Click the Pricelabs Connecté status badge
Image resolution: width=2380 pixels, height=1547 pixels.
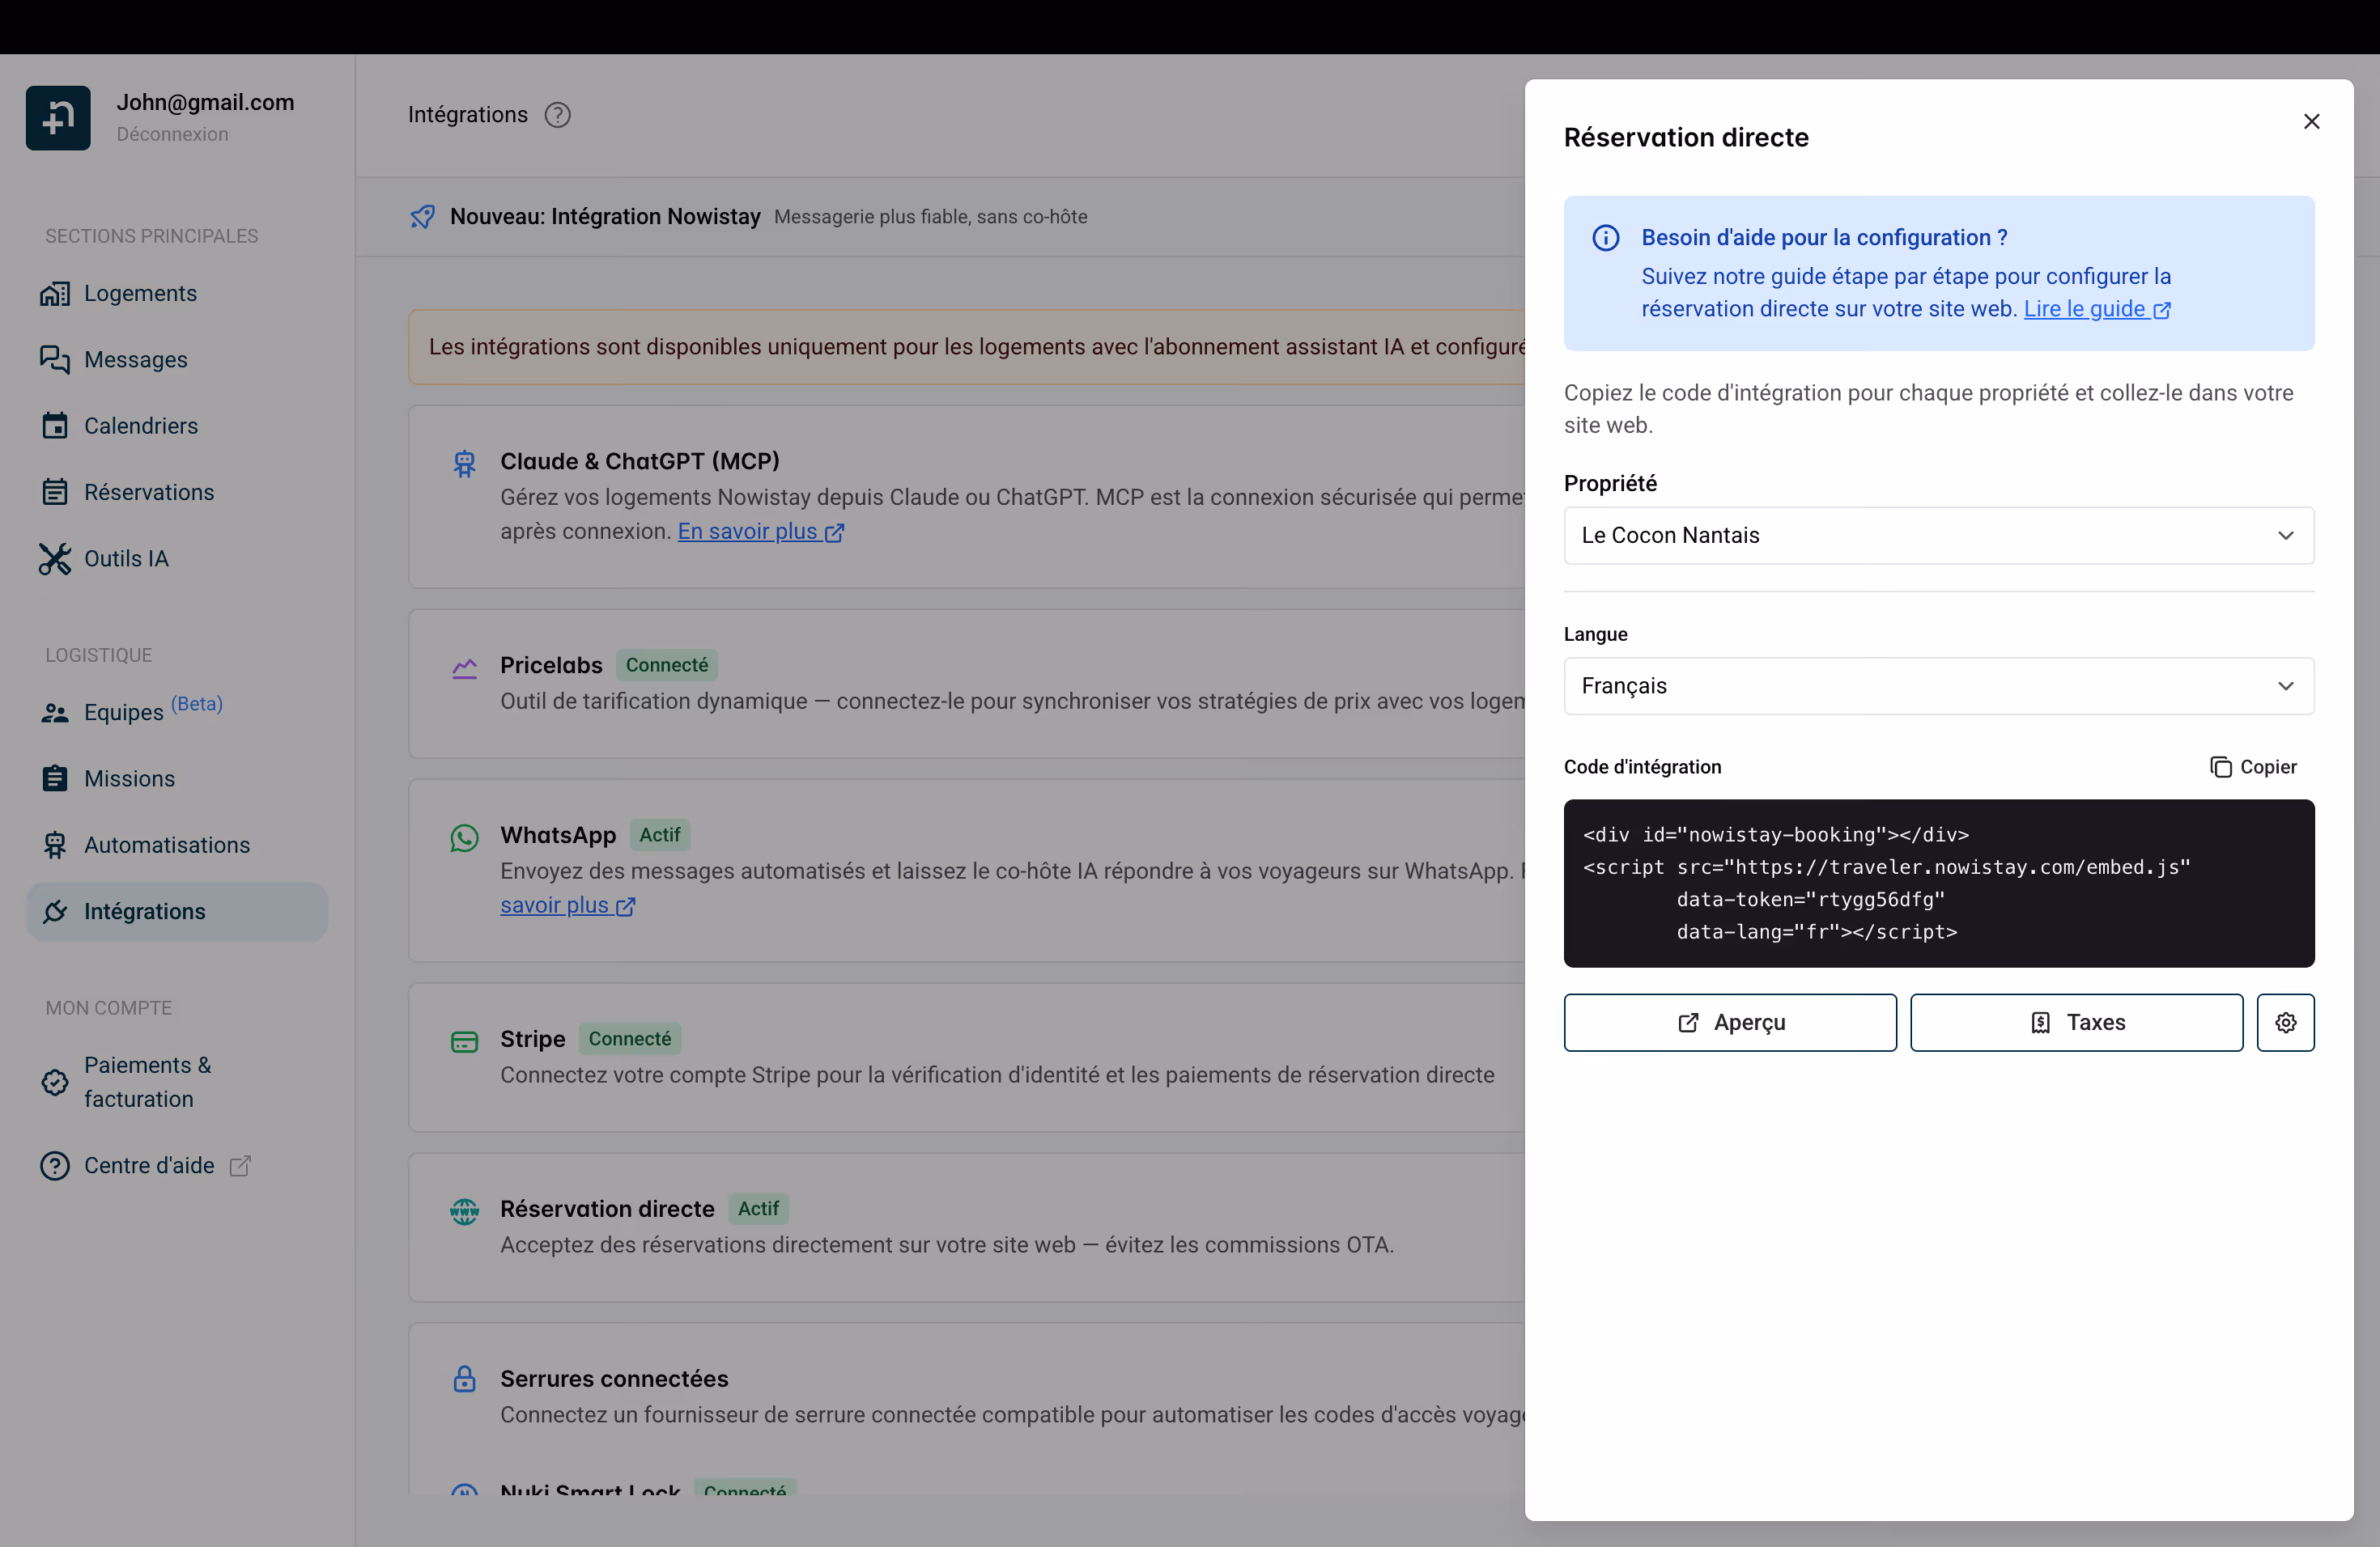(666, 666)
